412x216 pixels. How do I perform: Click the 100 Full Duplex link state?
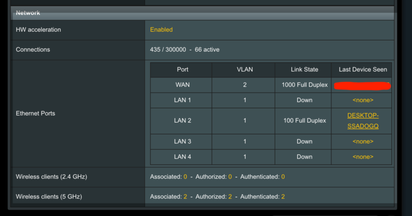tap(305, 120)
